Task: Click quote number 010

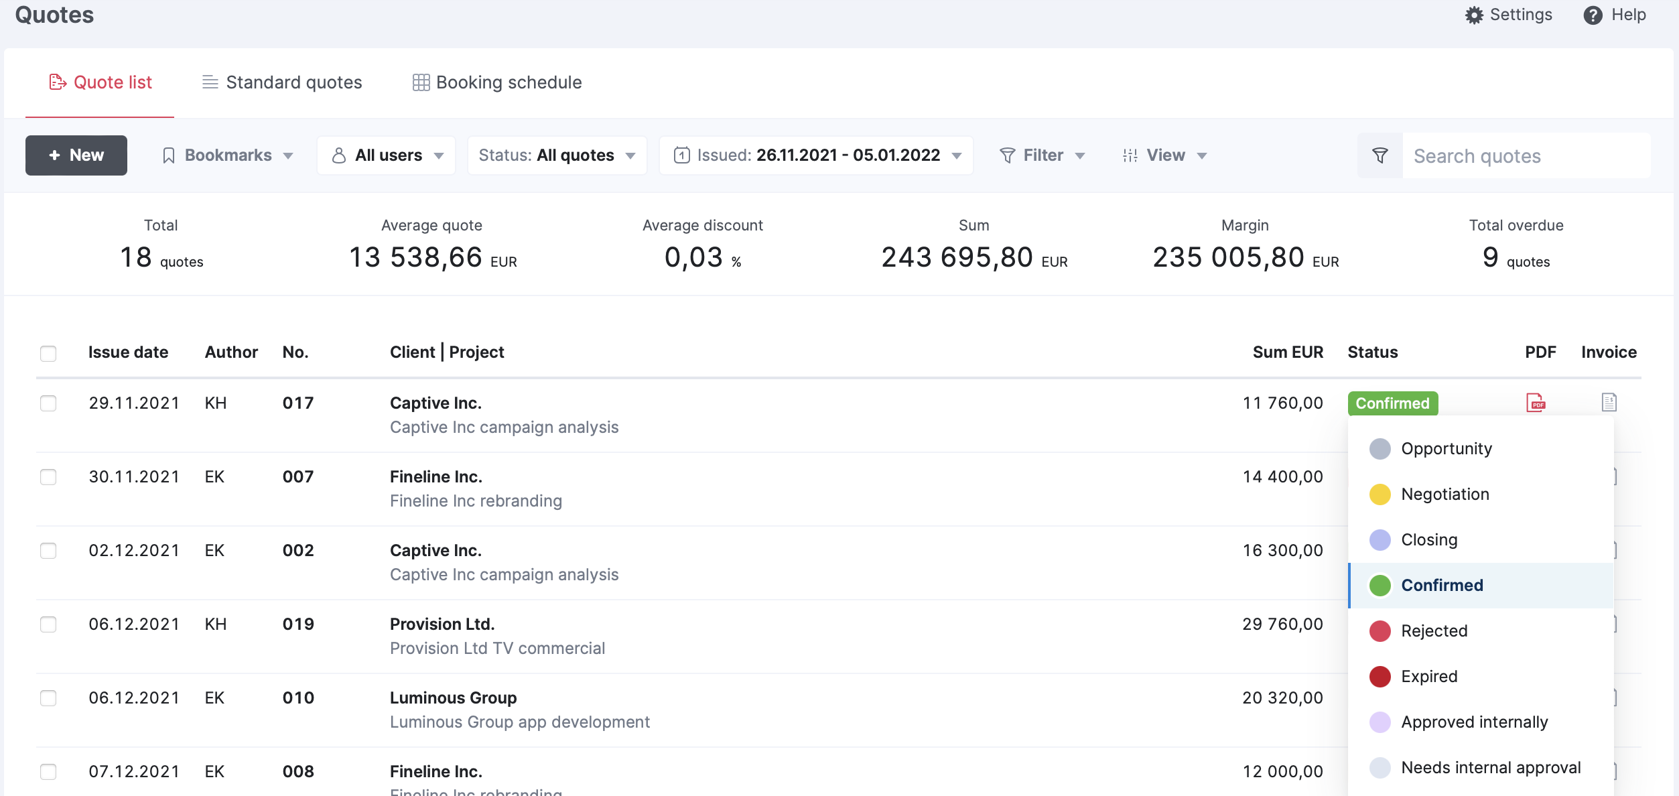Action: pos(298,698)
